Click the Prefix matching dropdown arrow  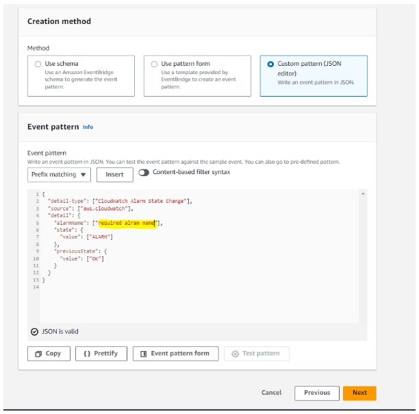[x=83, y=175]
